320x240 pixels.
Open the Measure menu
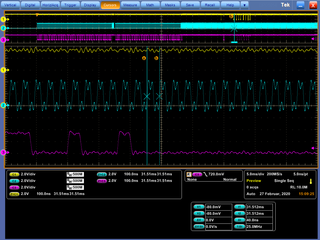click(130, 5)
